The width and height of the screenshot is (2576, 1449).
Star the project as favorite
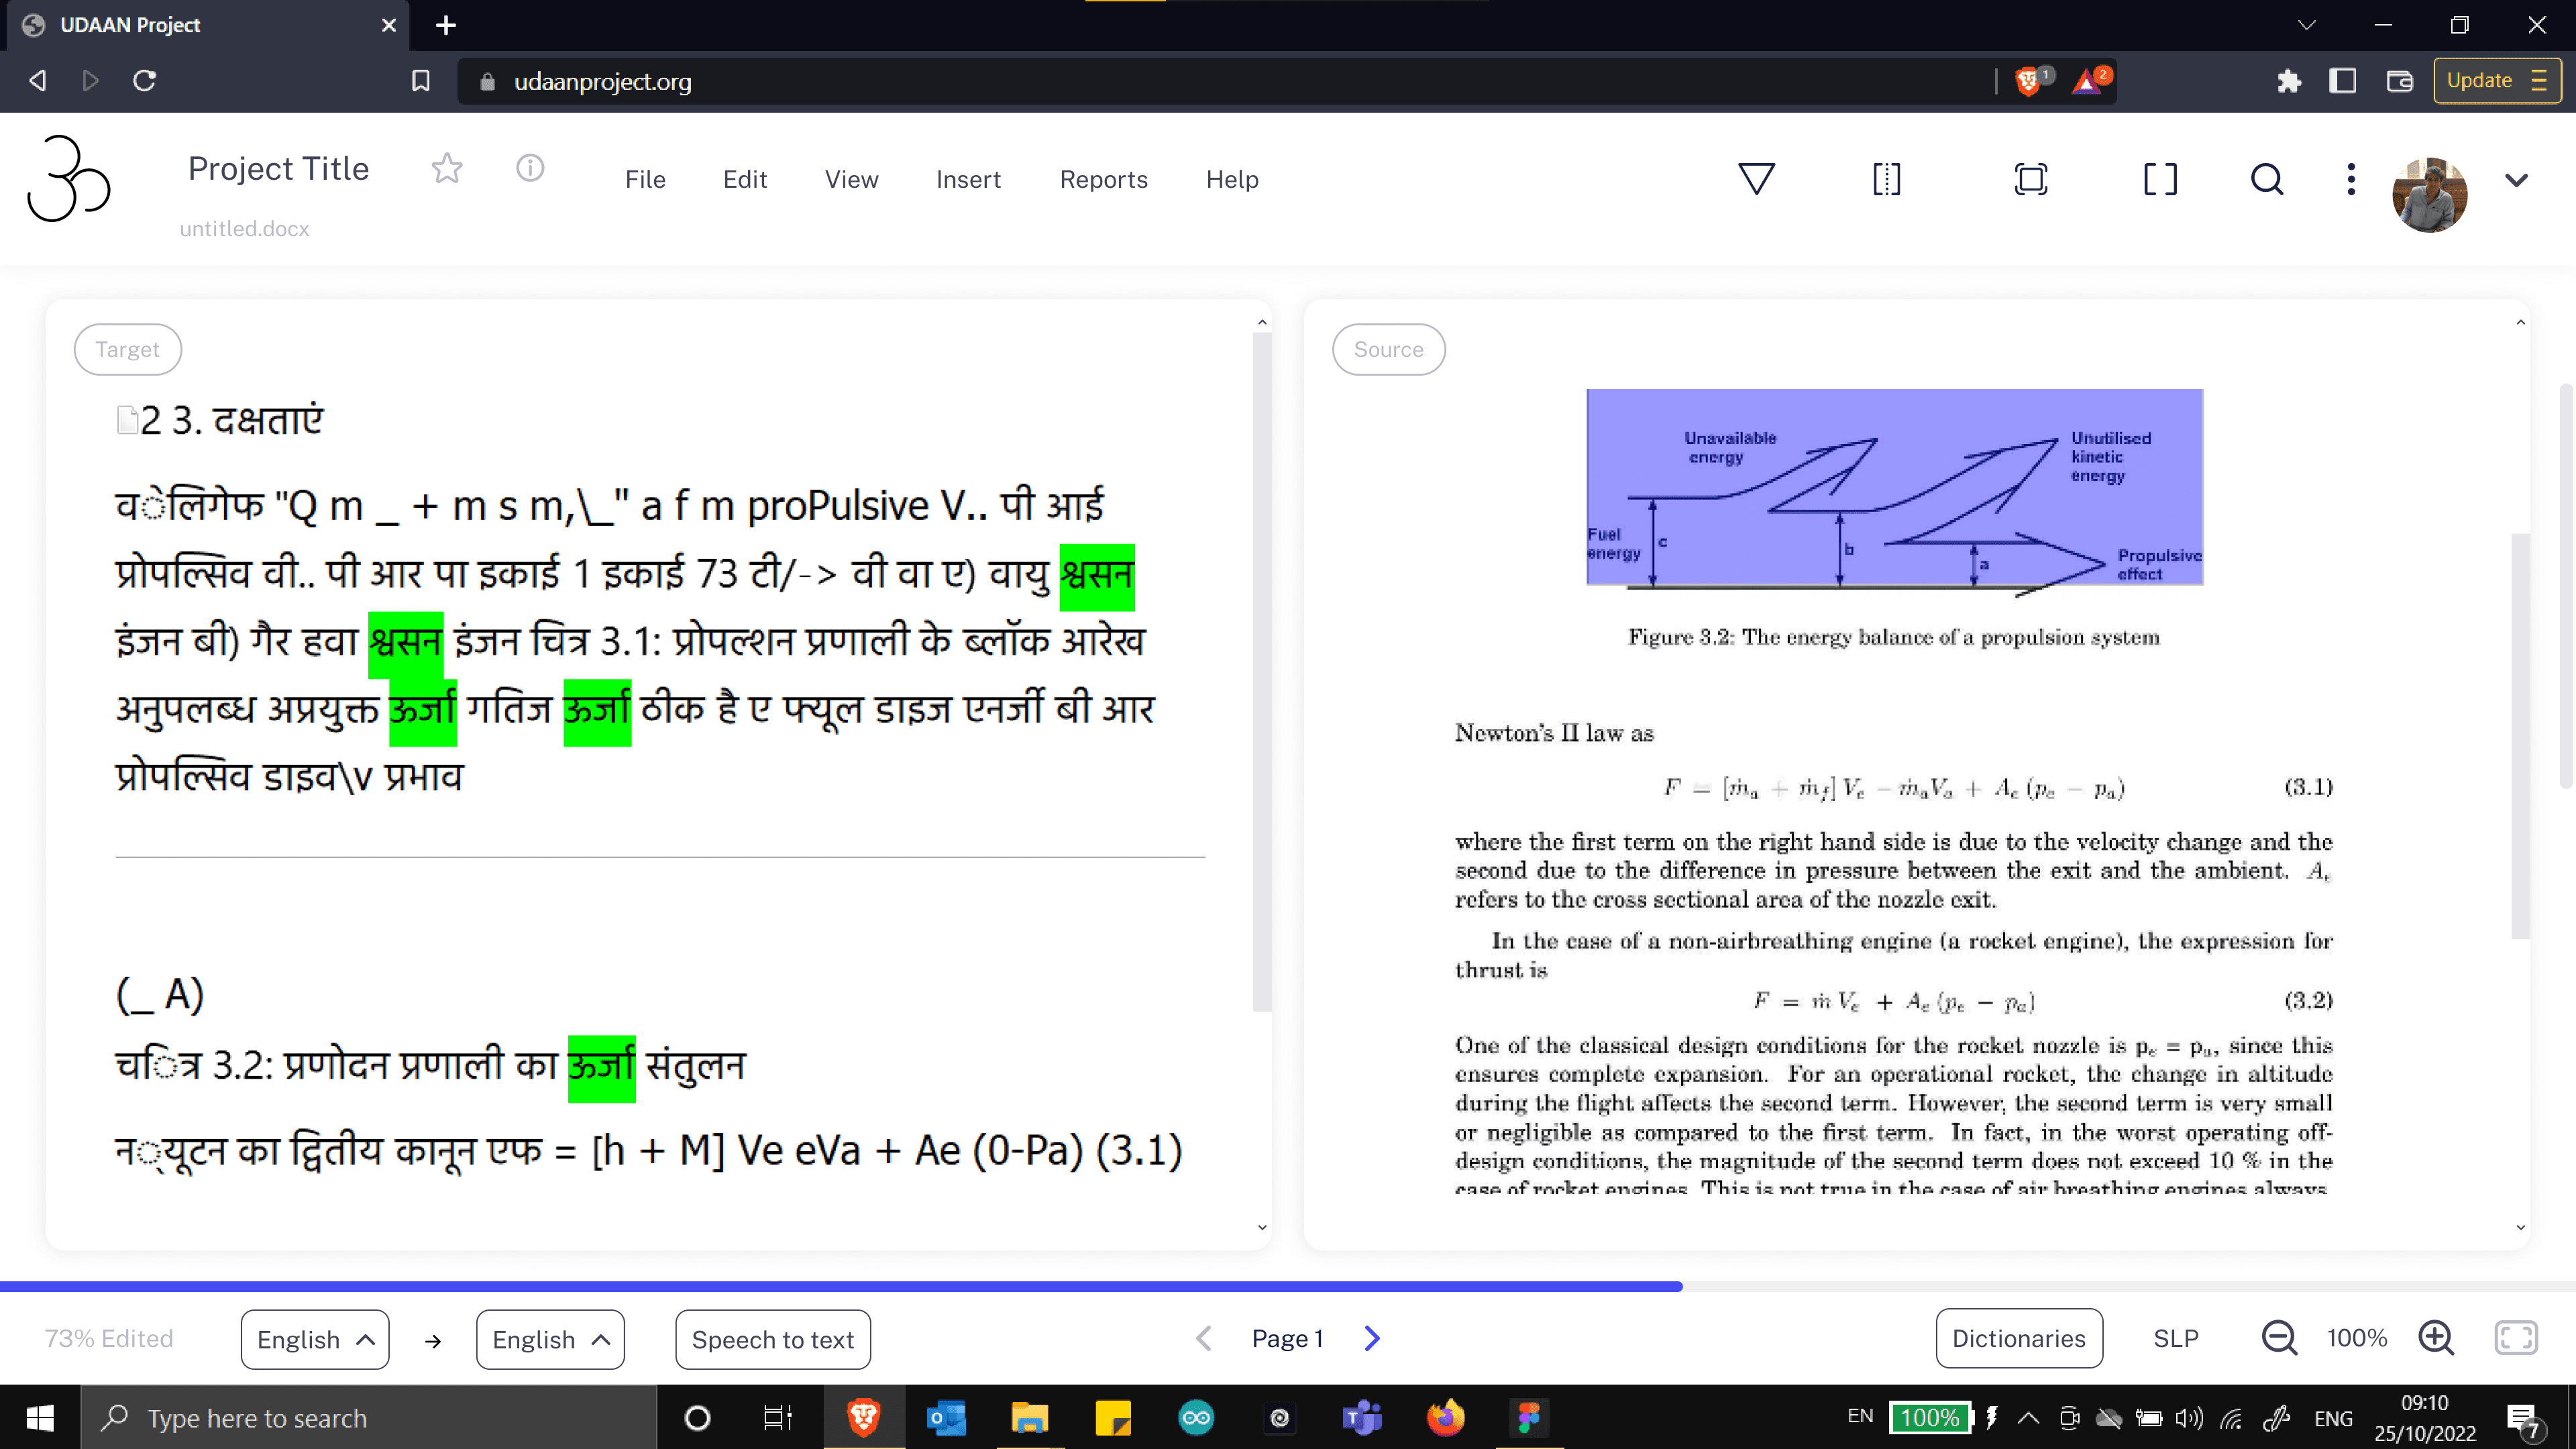point(446,168)
